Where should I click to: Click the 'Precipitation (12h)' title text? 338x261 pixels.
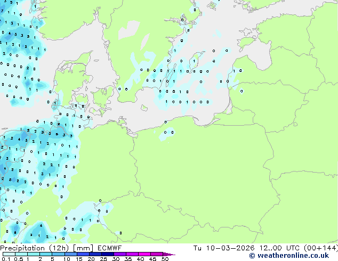pyautogui.click(x=35, y=248)
